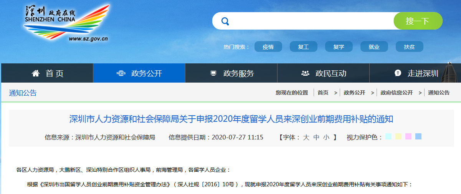Set font size to 小

click(x=326, y=137)
